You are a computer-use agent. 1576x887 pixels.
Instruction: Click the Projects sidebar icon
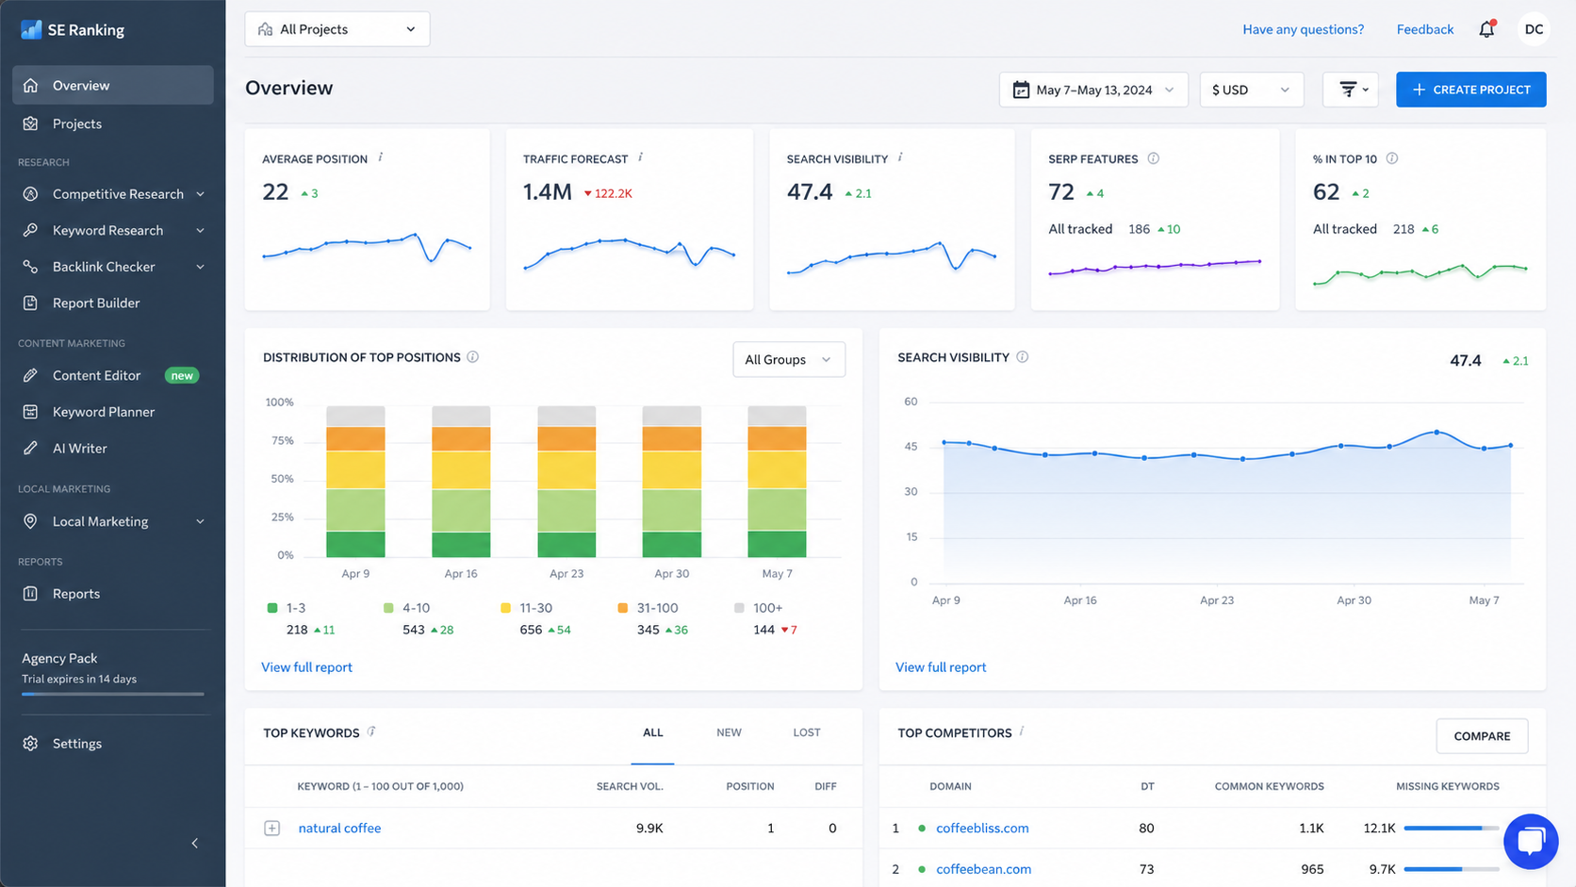(x=31, y=123)
